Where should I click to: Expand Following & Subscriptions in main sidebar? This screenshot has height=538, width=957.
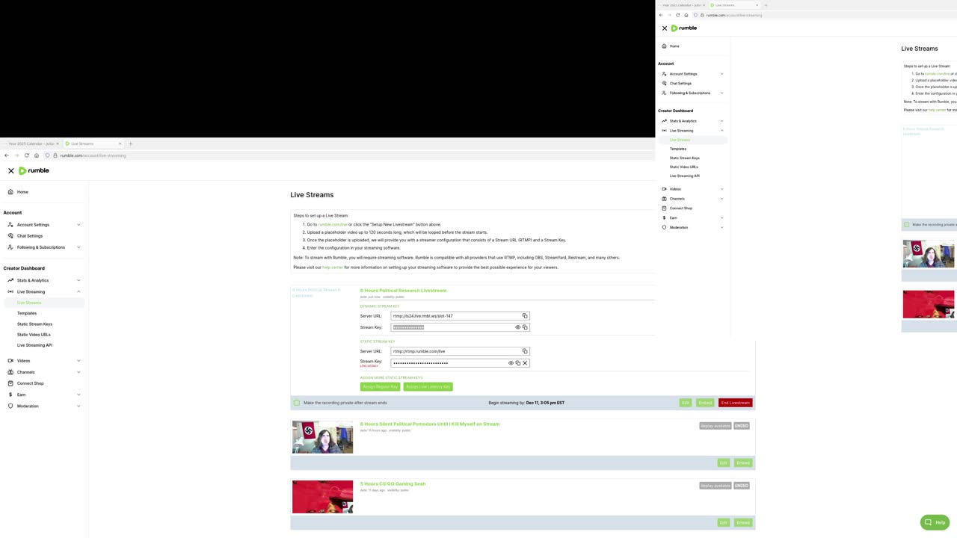coord(79,247)
